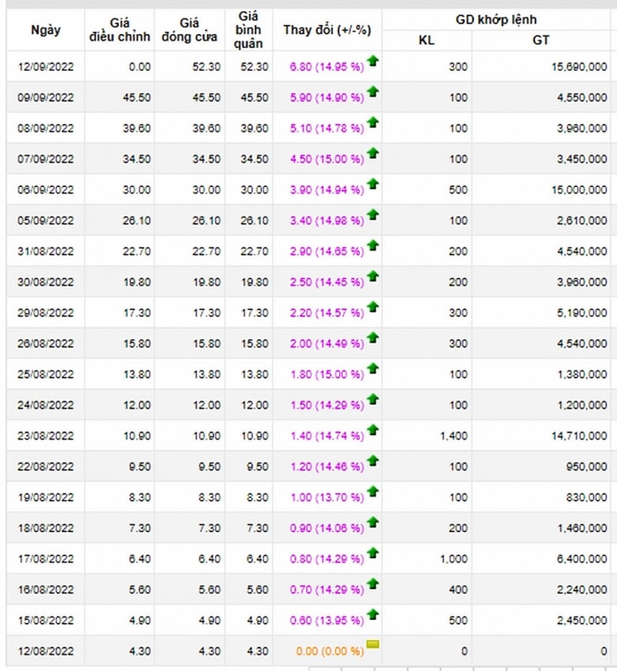
Task: Select the GT value 6,400,000
Action: point(581,559)
